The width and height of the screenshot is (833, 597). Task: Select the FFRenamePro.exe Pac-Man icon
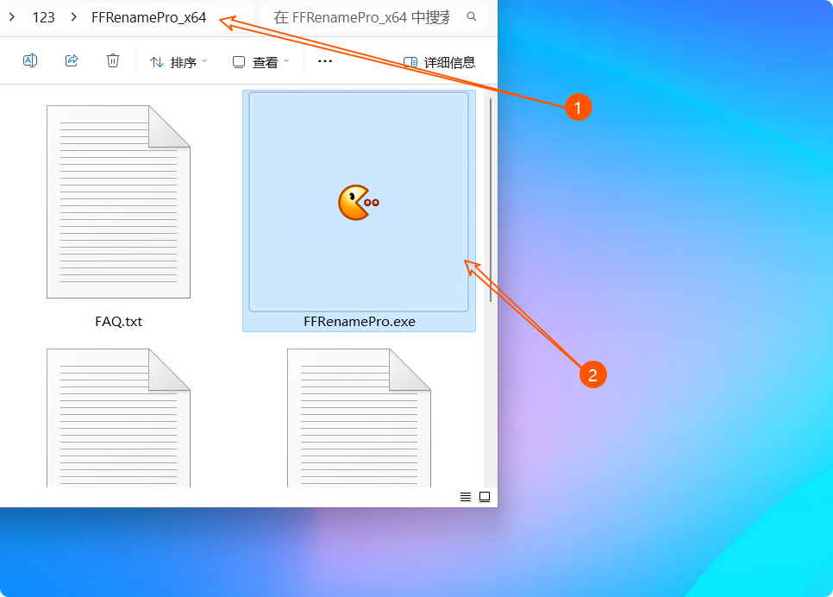point(359,202)
